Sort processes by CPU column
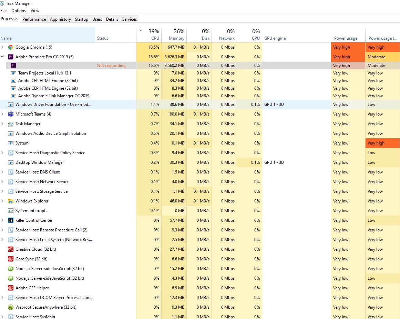The height and width of the screenshot is (319, 400). pyautogui.click(x=149, y=35)
